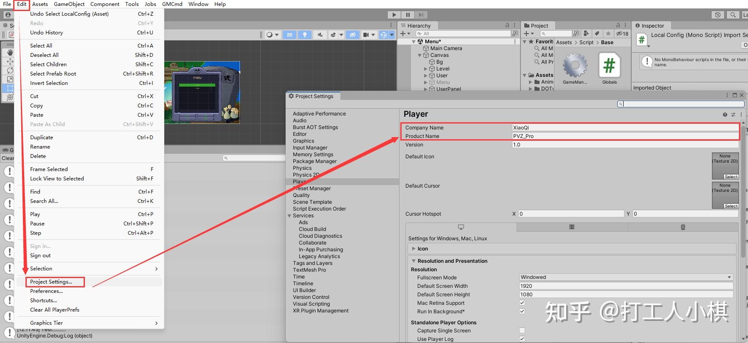Collapse the Services tree in settings list
The image size is (748, 343).
coord(290,216)
